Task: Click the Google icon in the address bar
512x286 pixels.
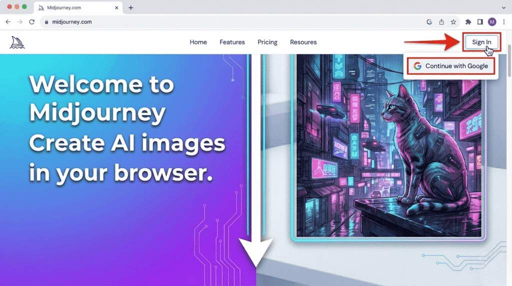Action: [x=429, y=22]
